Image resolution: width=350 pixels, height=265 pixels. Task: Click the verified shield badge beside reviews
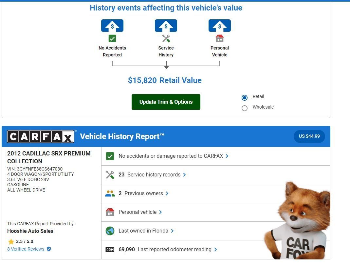point(49,249)
